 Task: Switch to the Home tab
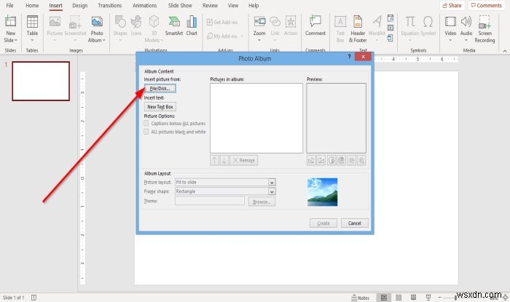32,6
